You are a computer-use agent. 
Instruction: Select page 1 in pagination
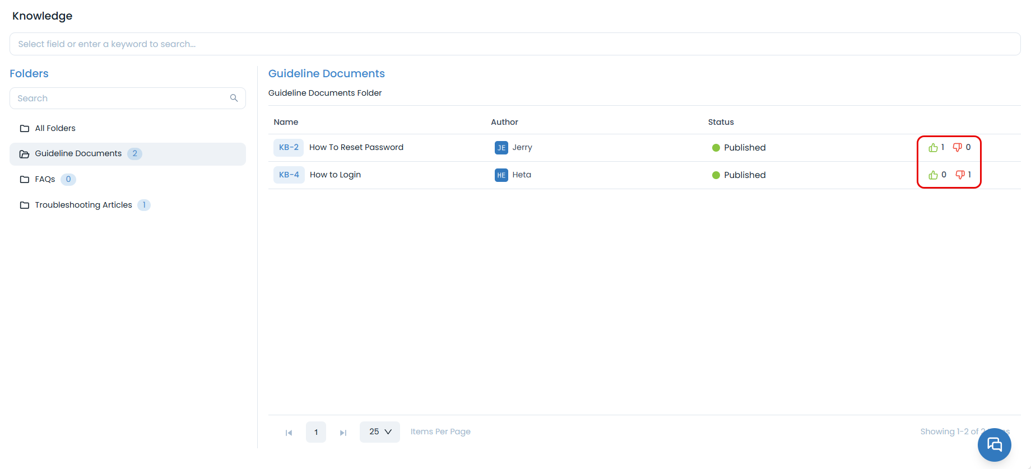point(316,432)
